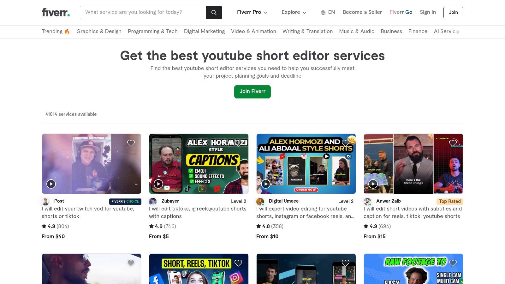The height and width of the screenshot is (284, 505).
Task: Click the Sign in link
Action: [x=428, y=12]
